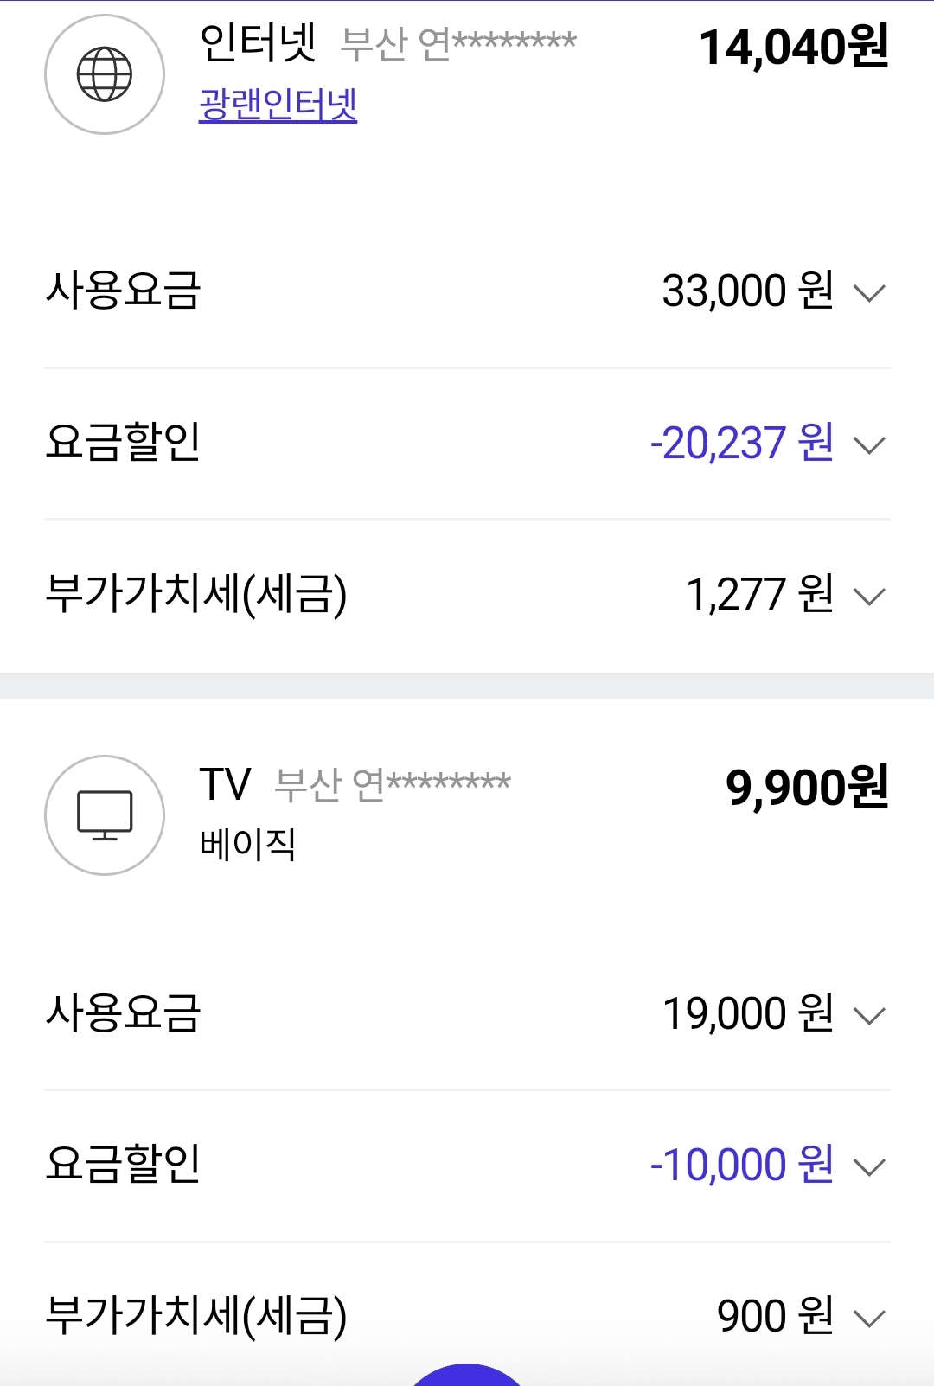Viewport: 934px width, 1386px height.
Task: Expand Internet 부가가치세 1,277 원 chevron
Action: (869, 597)
